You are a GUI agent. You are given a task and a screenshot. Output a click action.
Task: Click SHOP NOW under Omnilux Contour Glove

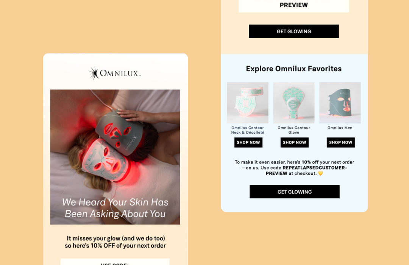(x=295, y=142)
